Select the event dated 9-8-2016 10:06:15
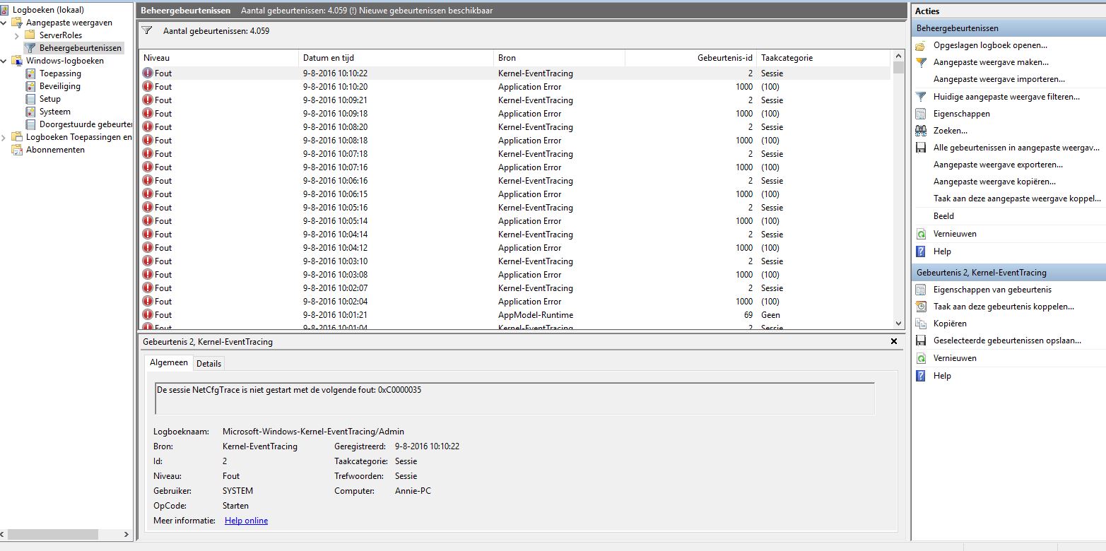The image size is (1106, 551). click(x=514, y=194)
